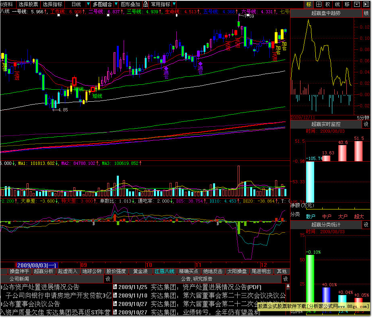
Task: Open the 常用指标 dropdown arrow
Action: [x=174, y=4]
